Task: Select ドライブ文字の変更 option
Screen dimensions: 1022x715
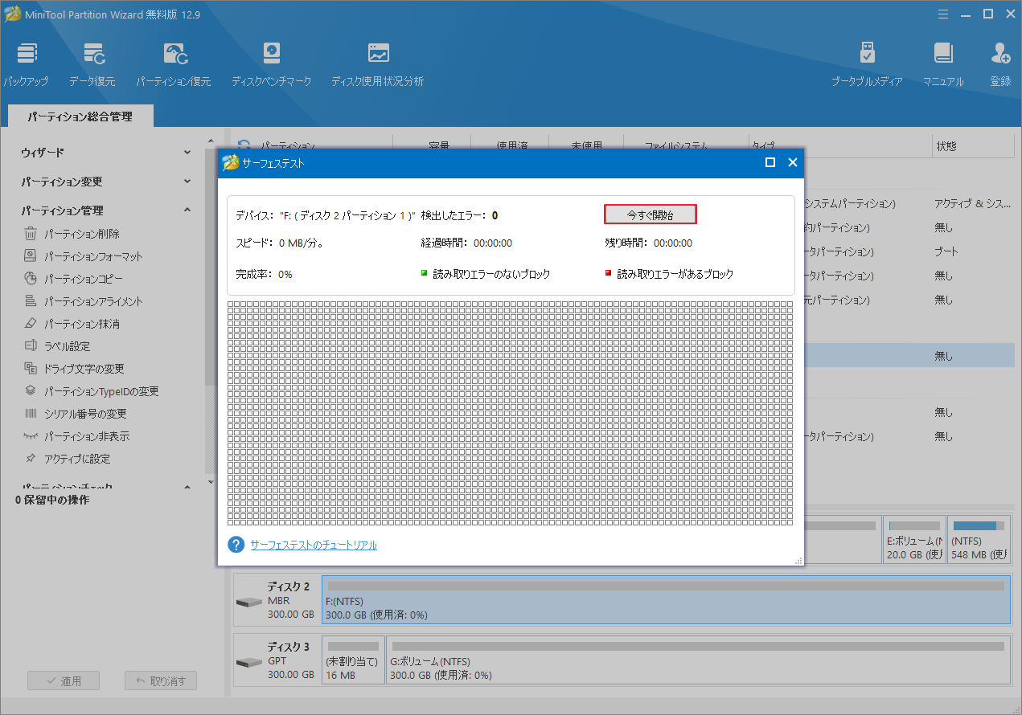Action: (x=74, y=369)
